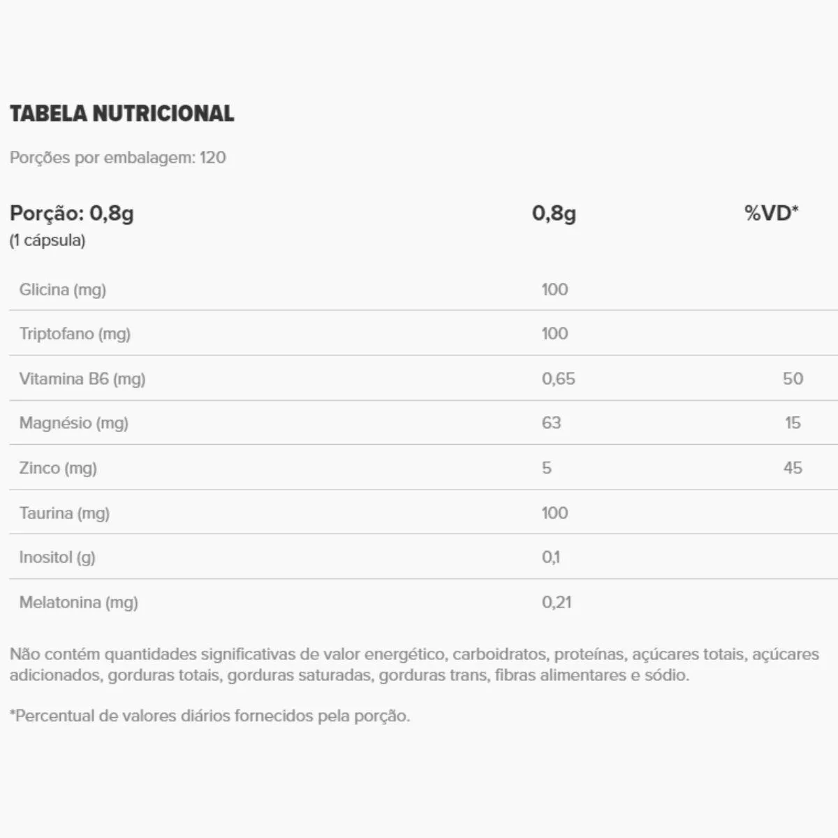
Task: Click the Melatonina (mg) row label
Action: pyautogui.click(x=79, y=602)
